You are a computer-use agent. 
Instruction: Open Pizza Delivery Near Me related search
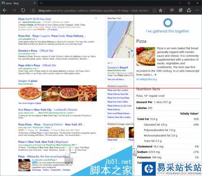[x=118, y=94]
